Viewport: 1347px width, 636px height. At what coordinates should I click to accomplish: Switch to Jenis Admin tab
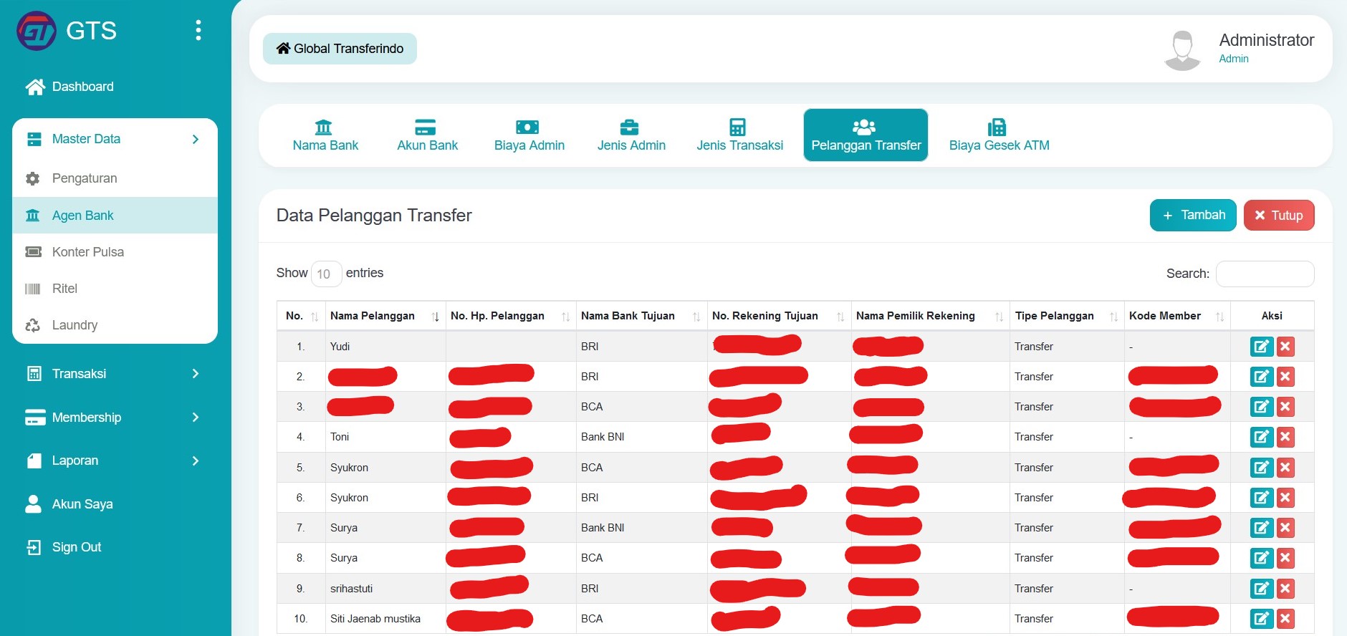point(631,135)
